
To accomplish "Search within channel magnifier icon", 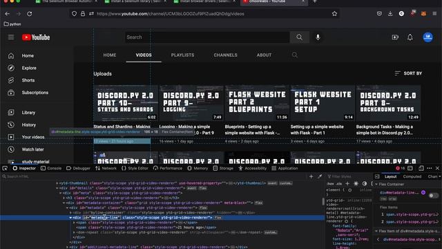I will pyautogui.click(x=295, y=55).
